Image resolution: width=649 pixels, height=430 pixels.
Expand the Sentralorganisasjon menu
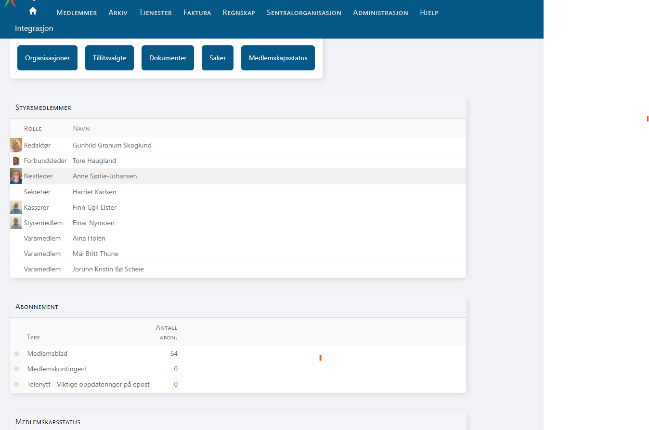pyautogui.click(x=304, y=13)
